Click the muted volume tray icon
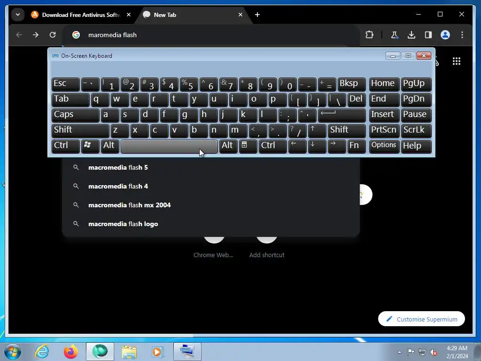Image resolution: width=481 pixels, height=361 pixels. click(433, 352)
